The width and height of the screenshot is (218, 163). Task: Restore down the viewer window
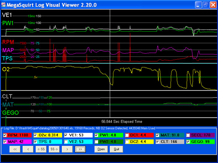tap(206, 5)
